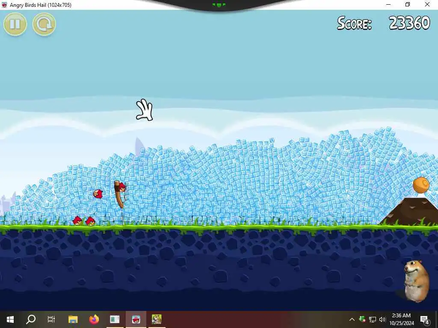This screenshot has width=438, height=328.
Task: Open the Sandbox app on taskbar
Action: [157, 319]
